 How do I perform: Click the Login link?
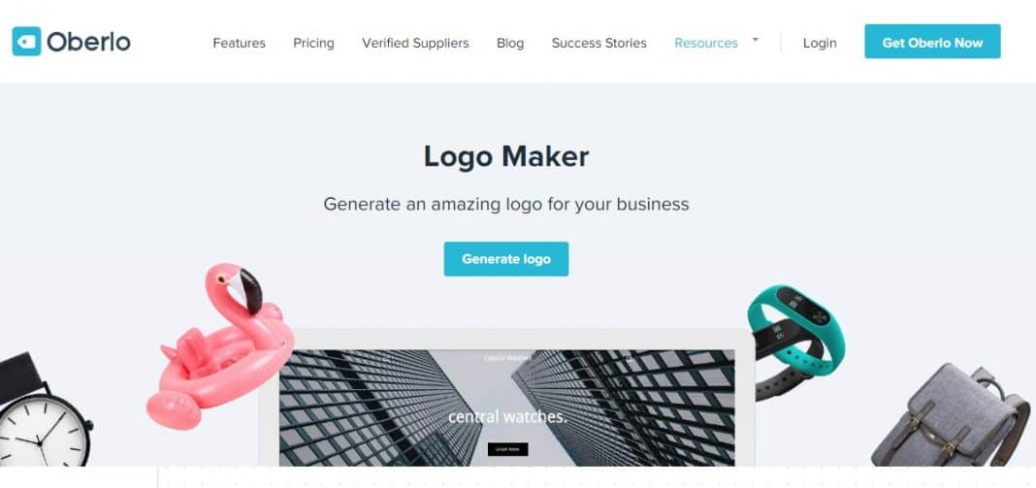click(x=820, y=43)
